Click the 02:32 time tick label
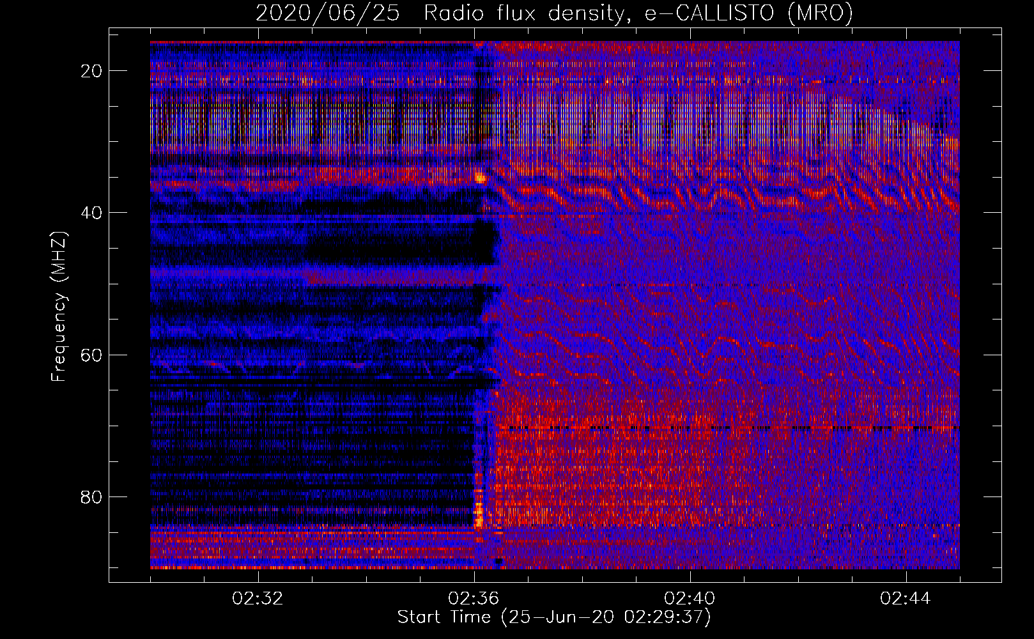Viewport: 1034px width, 639px height. (x=258, y=599)
